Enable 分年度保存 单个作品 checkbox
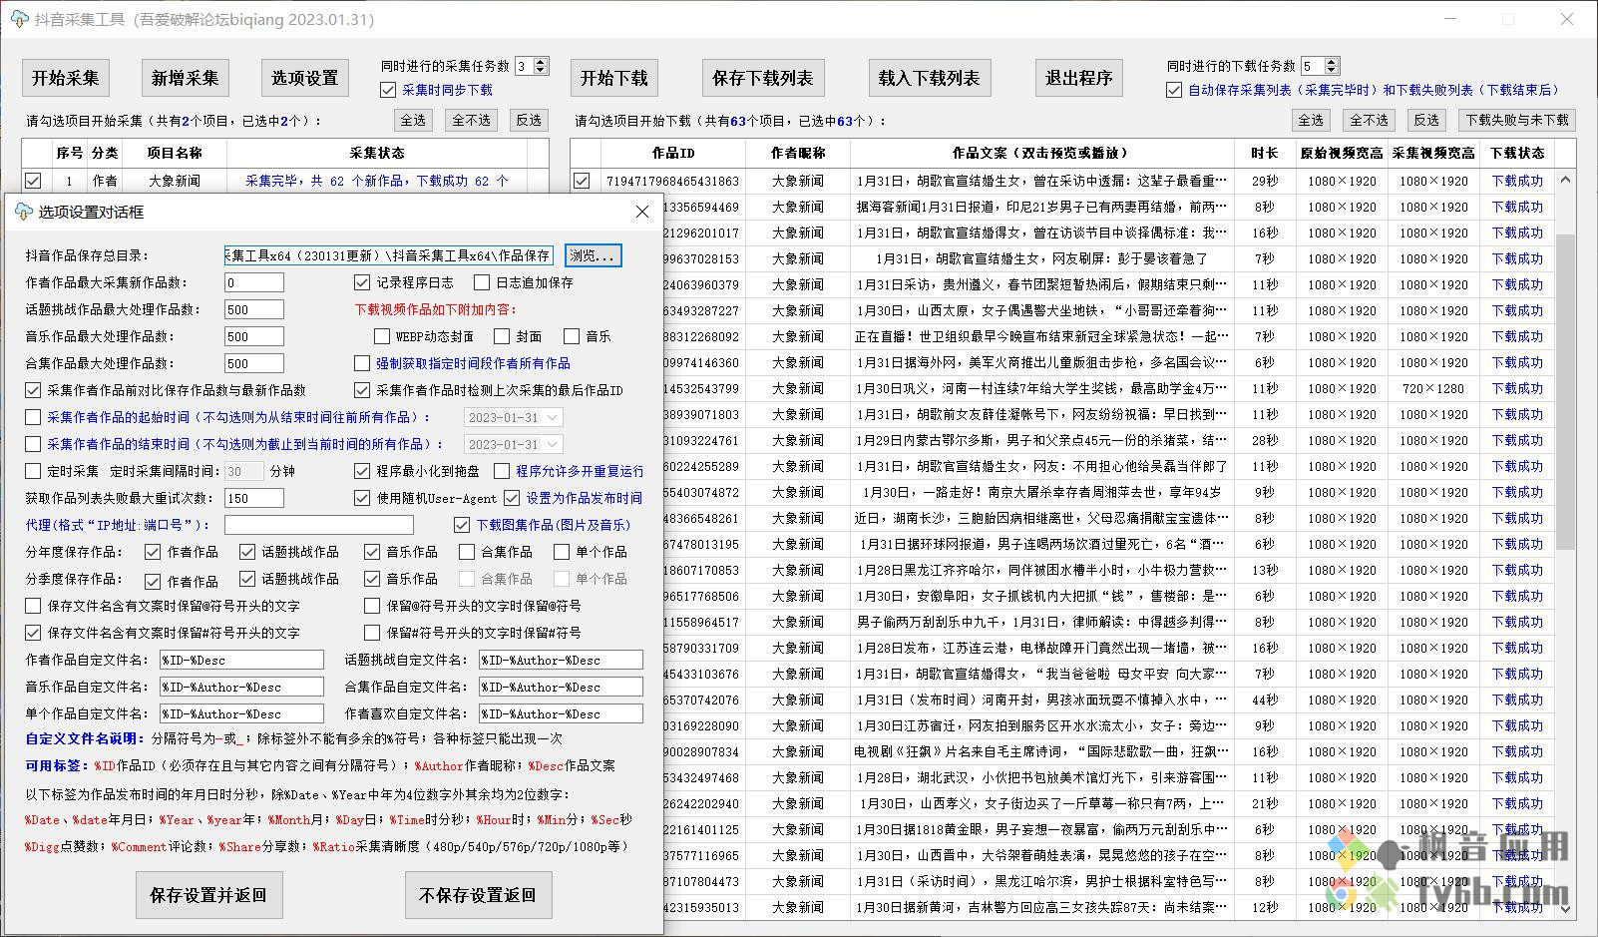Screen dimensions: 1598x937 tap(562, 552)
